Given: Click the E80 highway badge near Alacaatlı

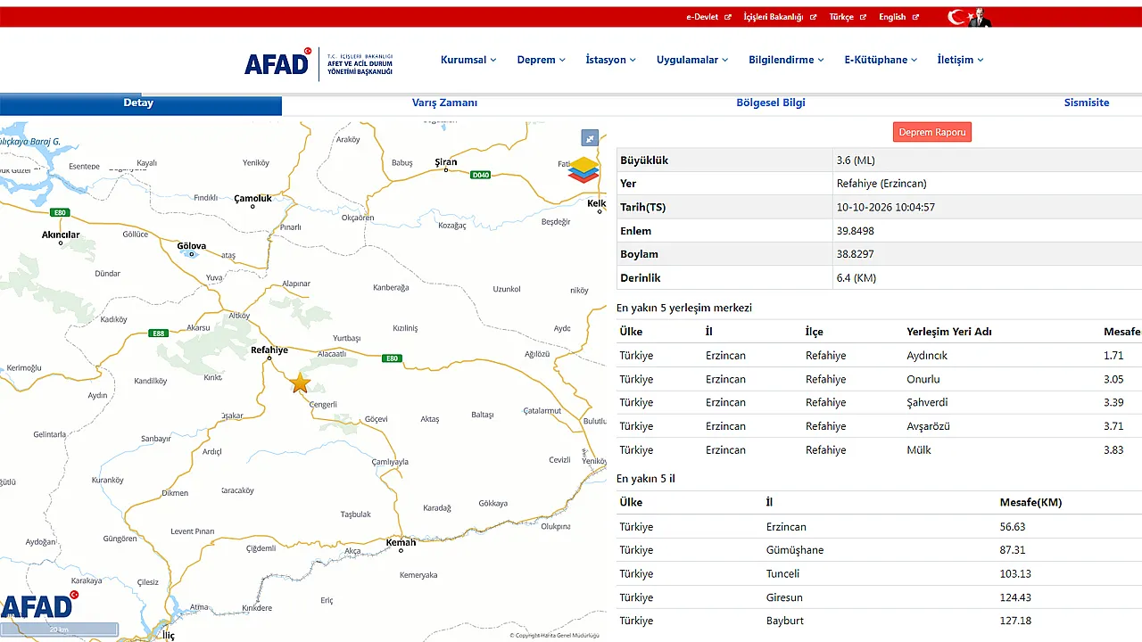Looking at the screenshot, I should (x=391, y=358).
